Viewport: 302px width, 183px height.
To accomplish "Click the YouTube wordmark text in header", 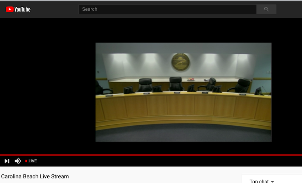I will pyautogui.click(x=22, y=10).
